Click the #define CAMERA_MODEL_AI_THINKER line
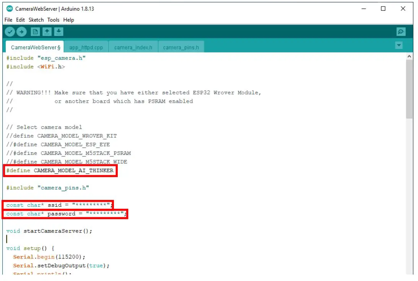Screen dimensions: 418x281 pyautogui.click(x=60, y=171)
